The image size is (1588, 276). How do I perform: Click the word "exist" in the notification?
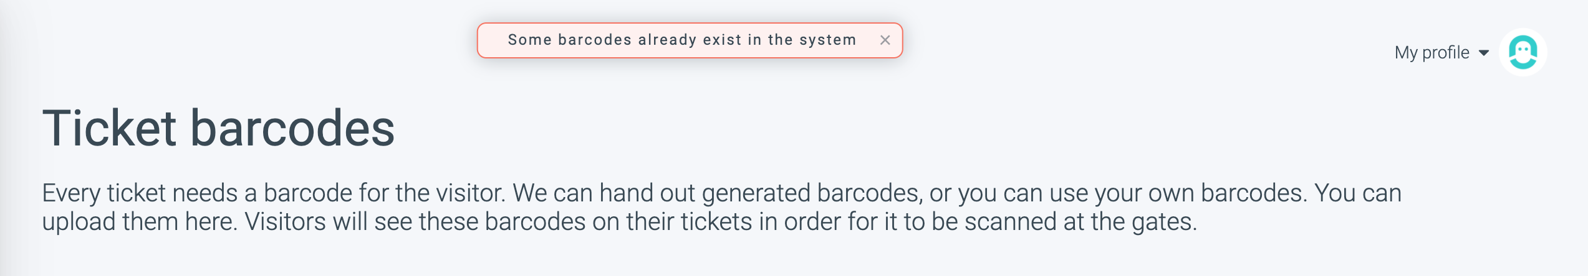pyautogui.click(x=722, y=40)
